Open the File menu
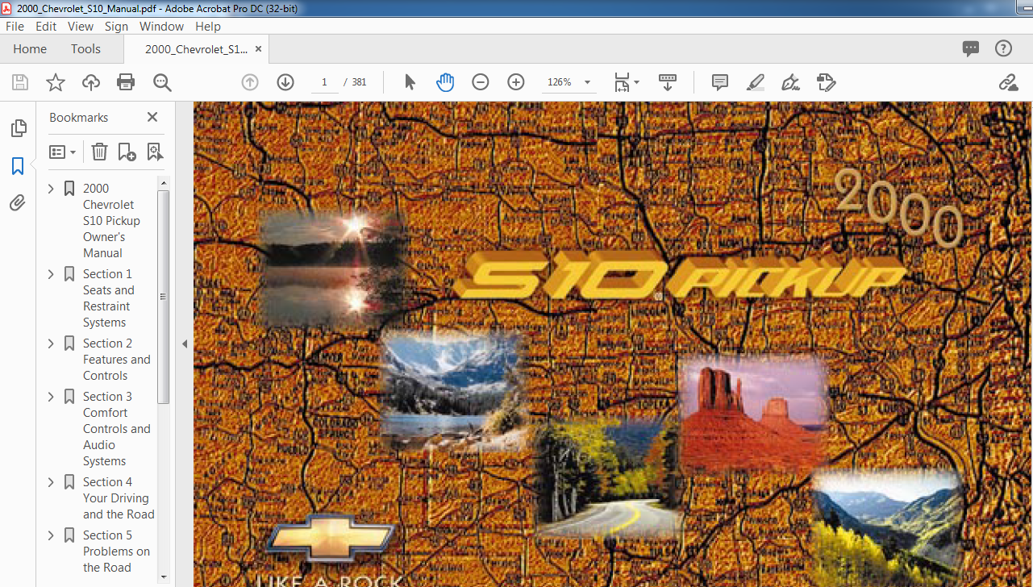This screenshot has height=587, width=1033. (15, 27)
